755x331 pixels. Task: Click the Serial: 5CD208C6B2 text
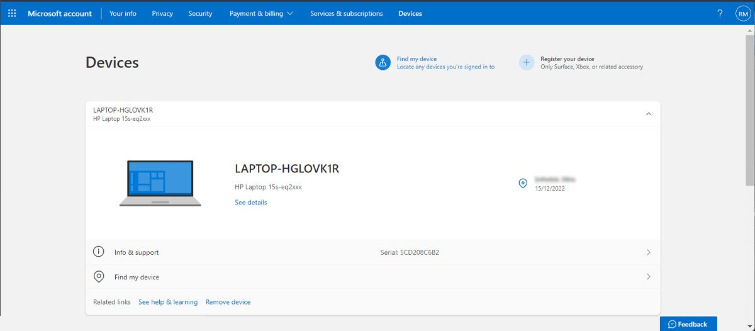pyautogui.click(x=410, y=252)
